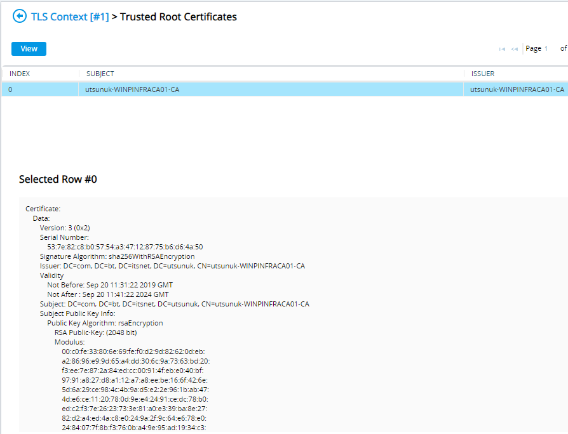Sort by the SUBJECT column header

[x=100, y=74]
